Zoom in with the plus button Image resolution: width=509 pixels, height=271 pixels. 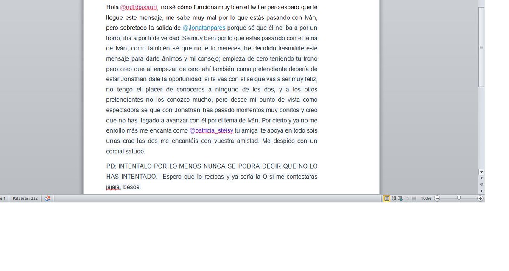pyautogui.click(x=480, y=198)
